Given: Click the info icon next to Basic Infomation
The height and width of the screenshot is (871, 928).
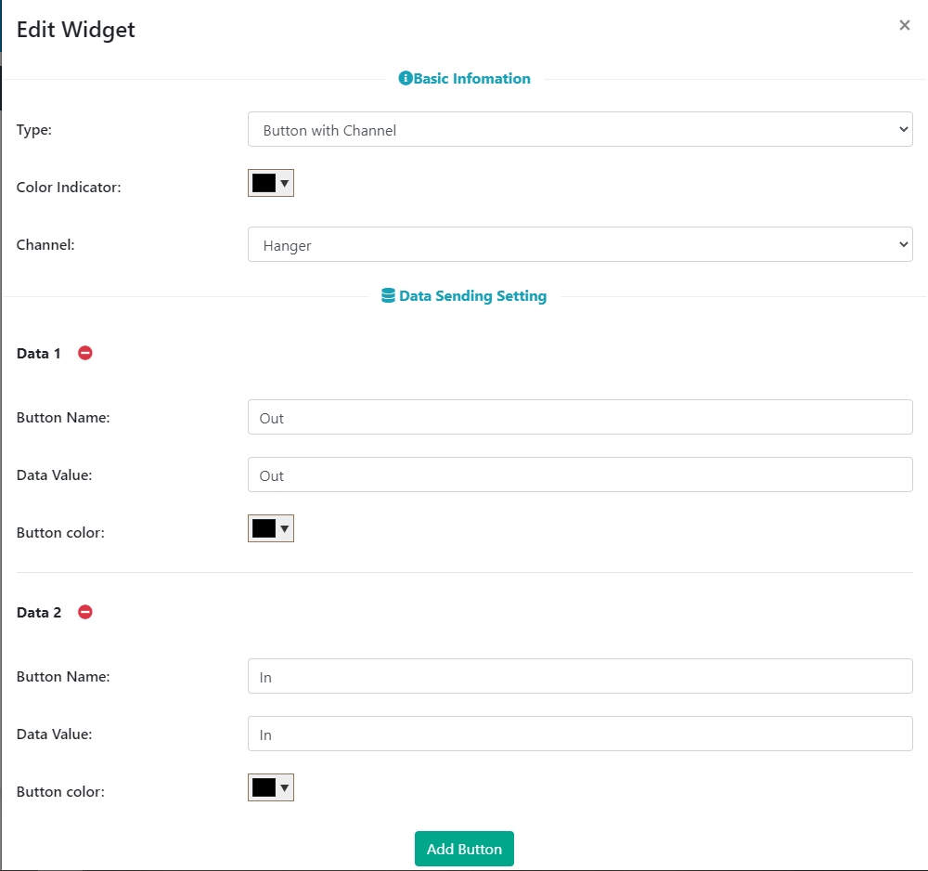Looking at the screenshot, I should [x=405, y=79].
